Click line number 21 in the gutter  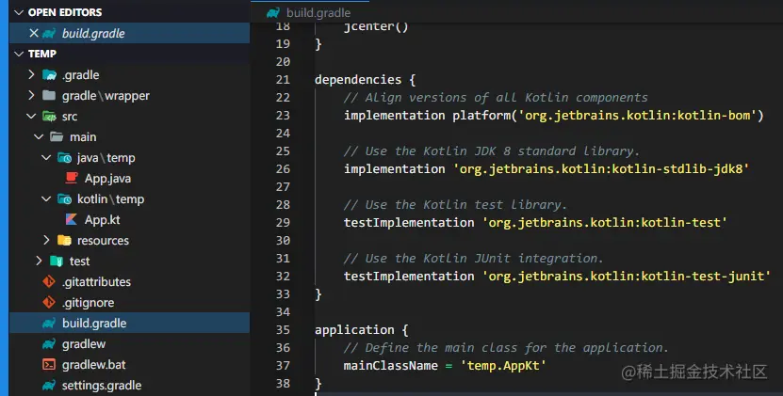283,80
